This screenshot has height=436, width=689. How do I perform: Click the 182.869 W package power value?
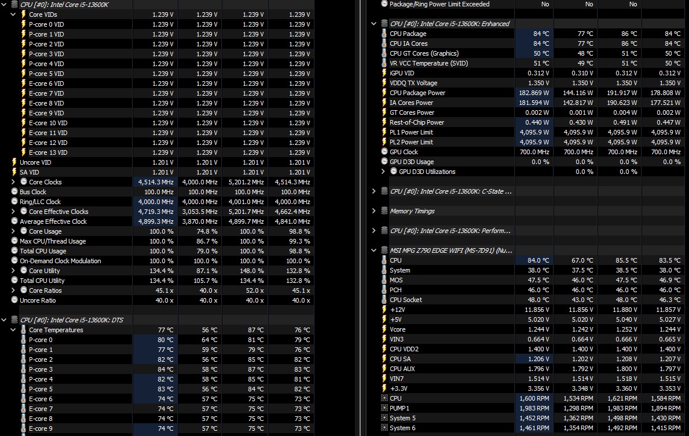pyautogui.click(x=534, y=93)
